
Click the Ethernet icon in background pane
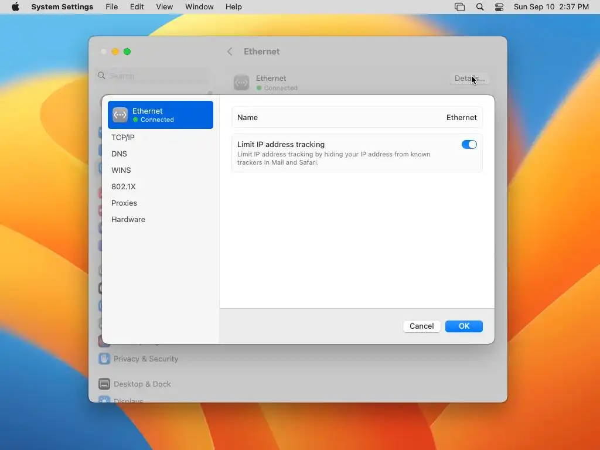click(x=241, y=83)
